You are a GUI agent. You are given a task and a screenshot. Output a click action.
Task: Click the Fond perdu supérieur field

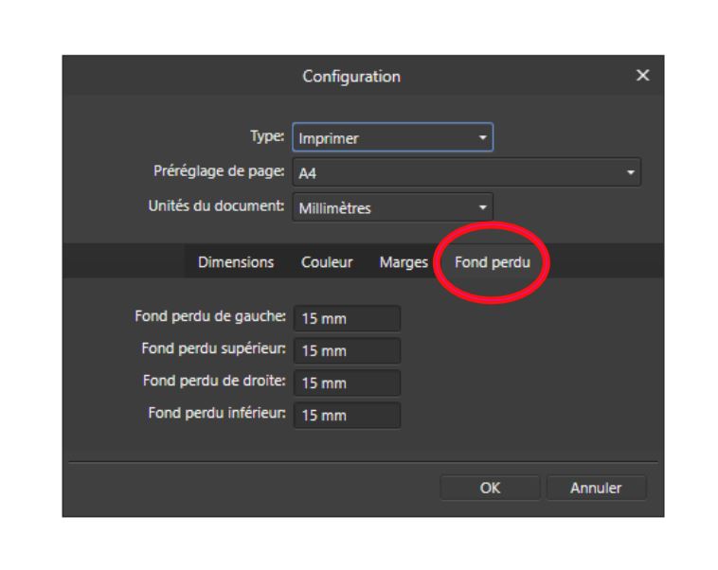[x=347, y=350]
